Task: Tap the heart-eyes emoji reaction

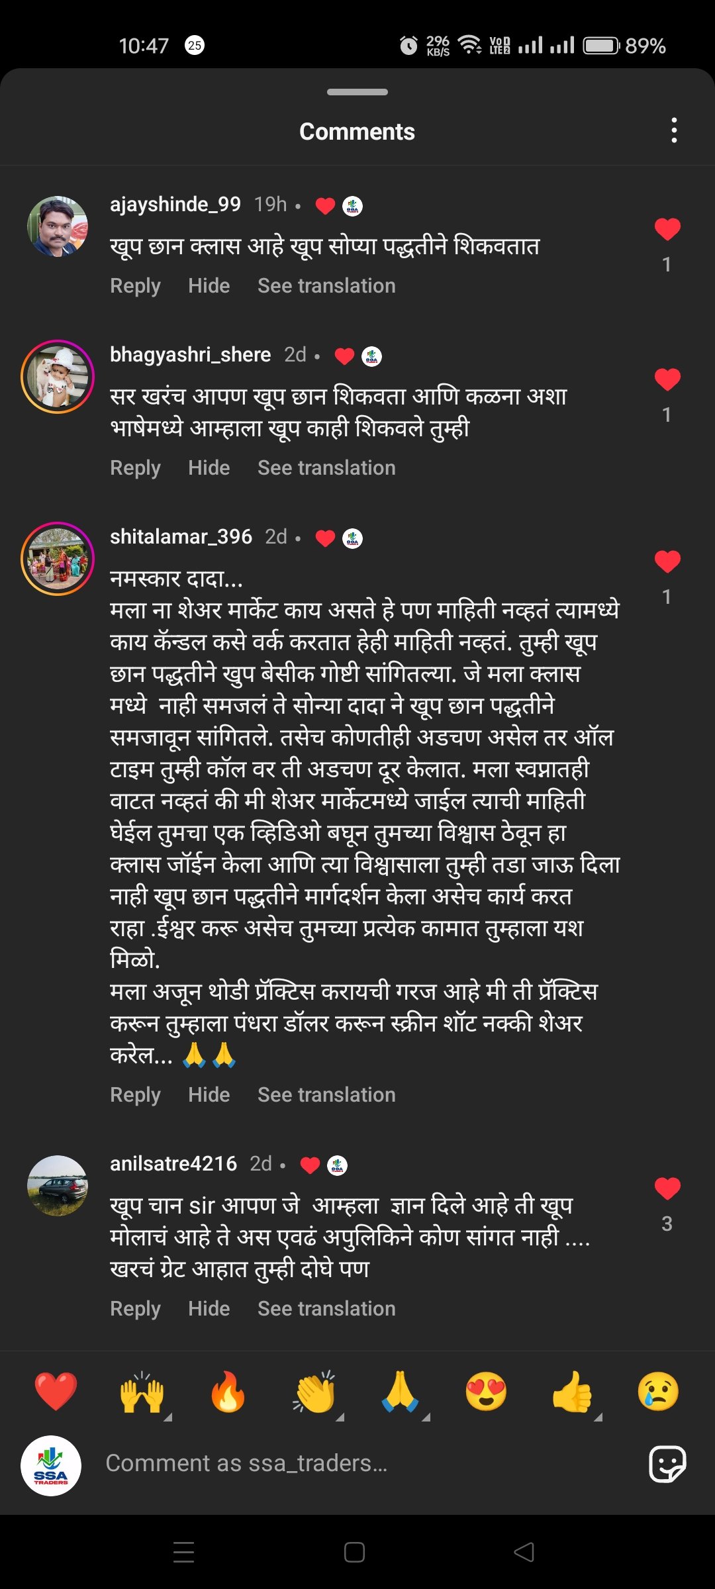Action: (x=486, y=1392)
